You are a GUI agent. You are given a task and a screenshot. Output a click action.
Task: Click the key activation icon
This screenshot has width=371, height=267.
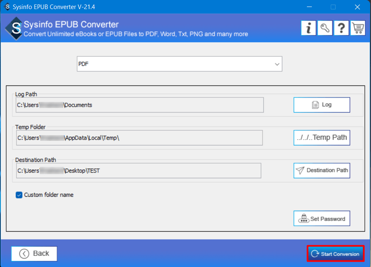tap(325, 28)
